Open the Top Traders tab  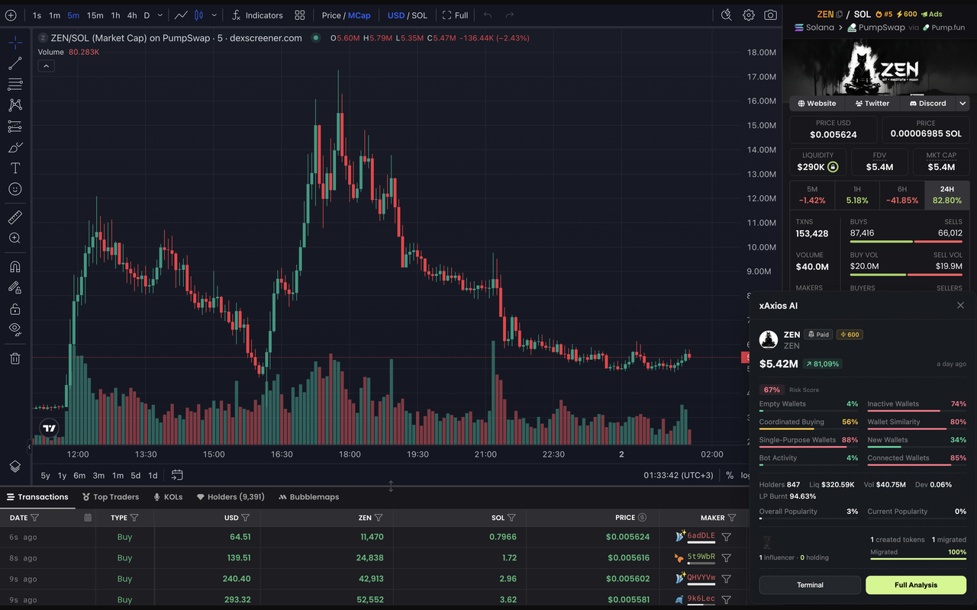110,496
